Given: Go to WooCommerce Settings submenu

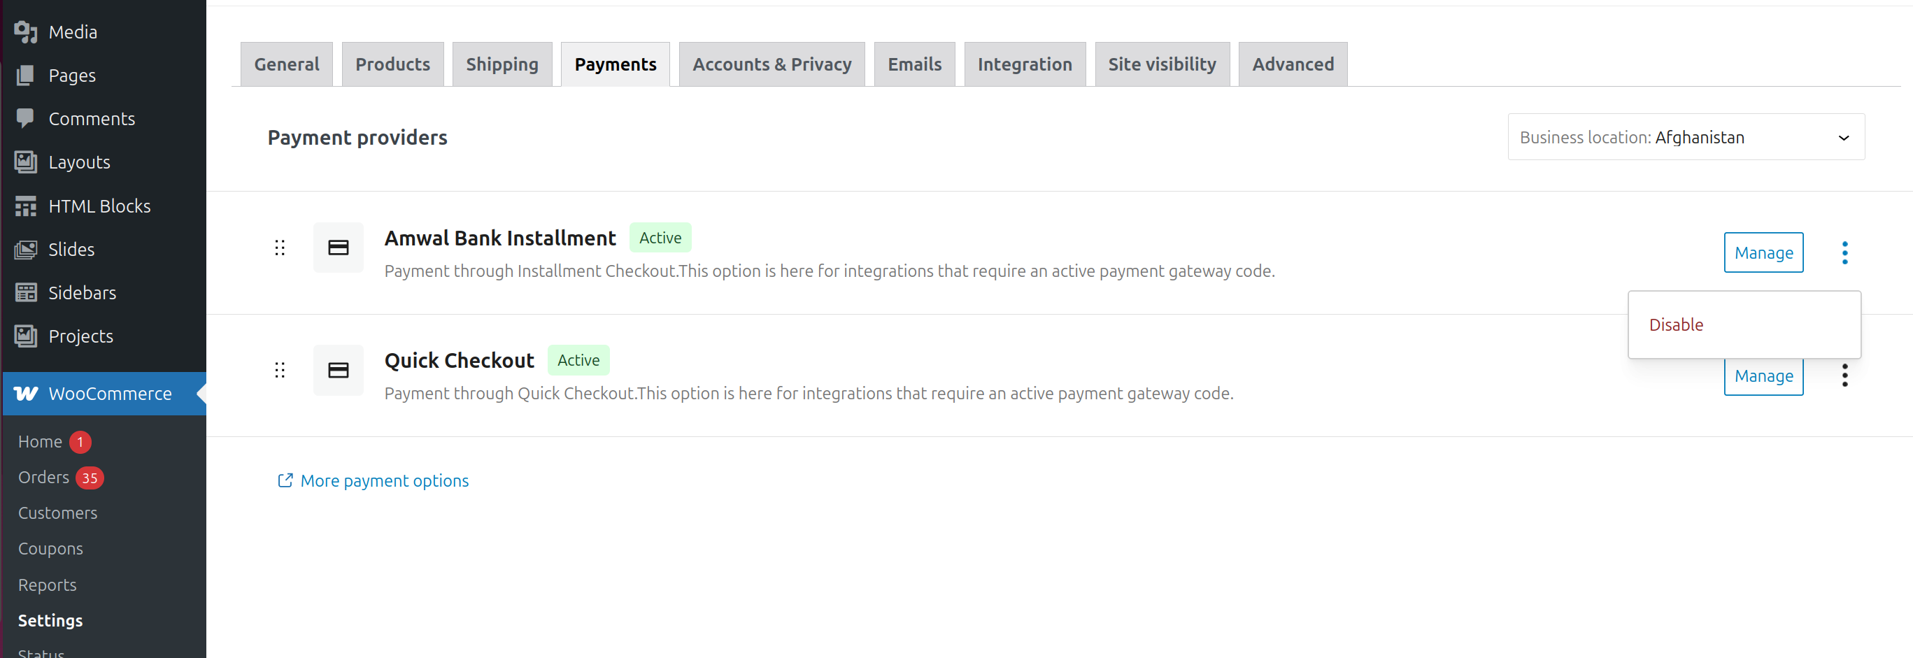Looking at the screenshot, I should point(50,622).
